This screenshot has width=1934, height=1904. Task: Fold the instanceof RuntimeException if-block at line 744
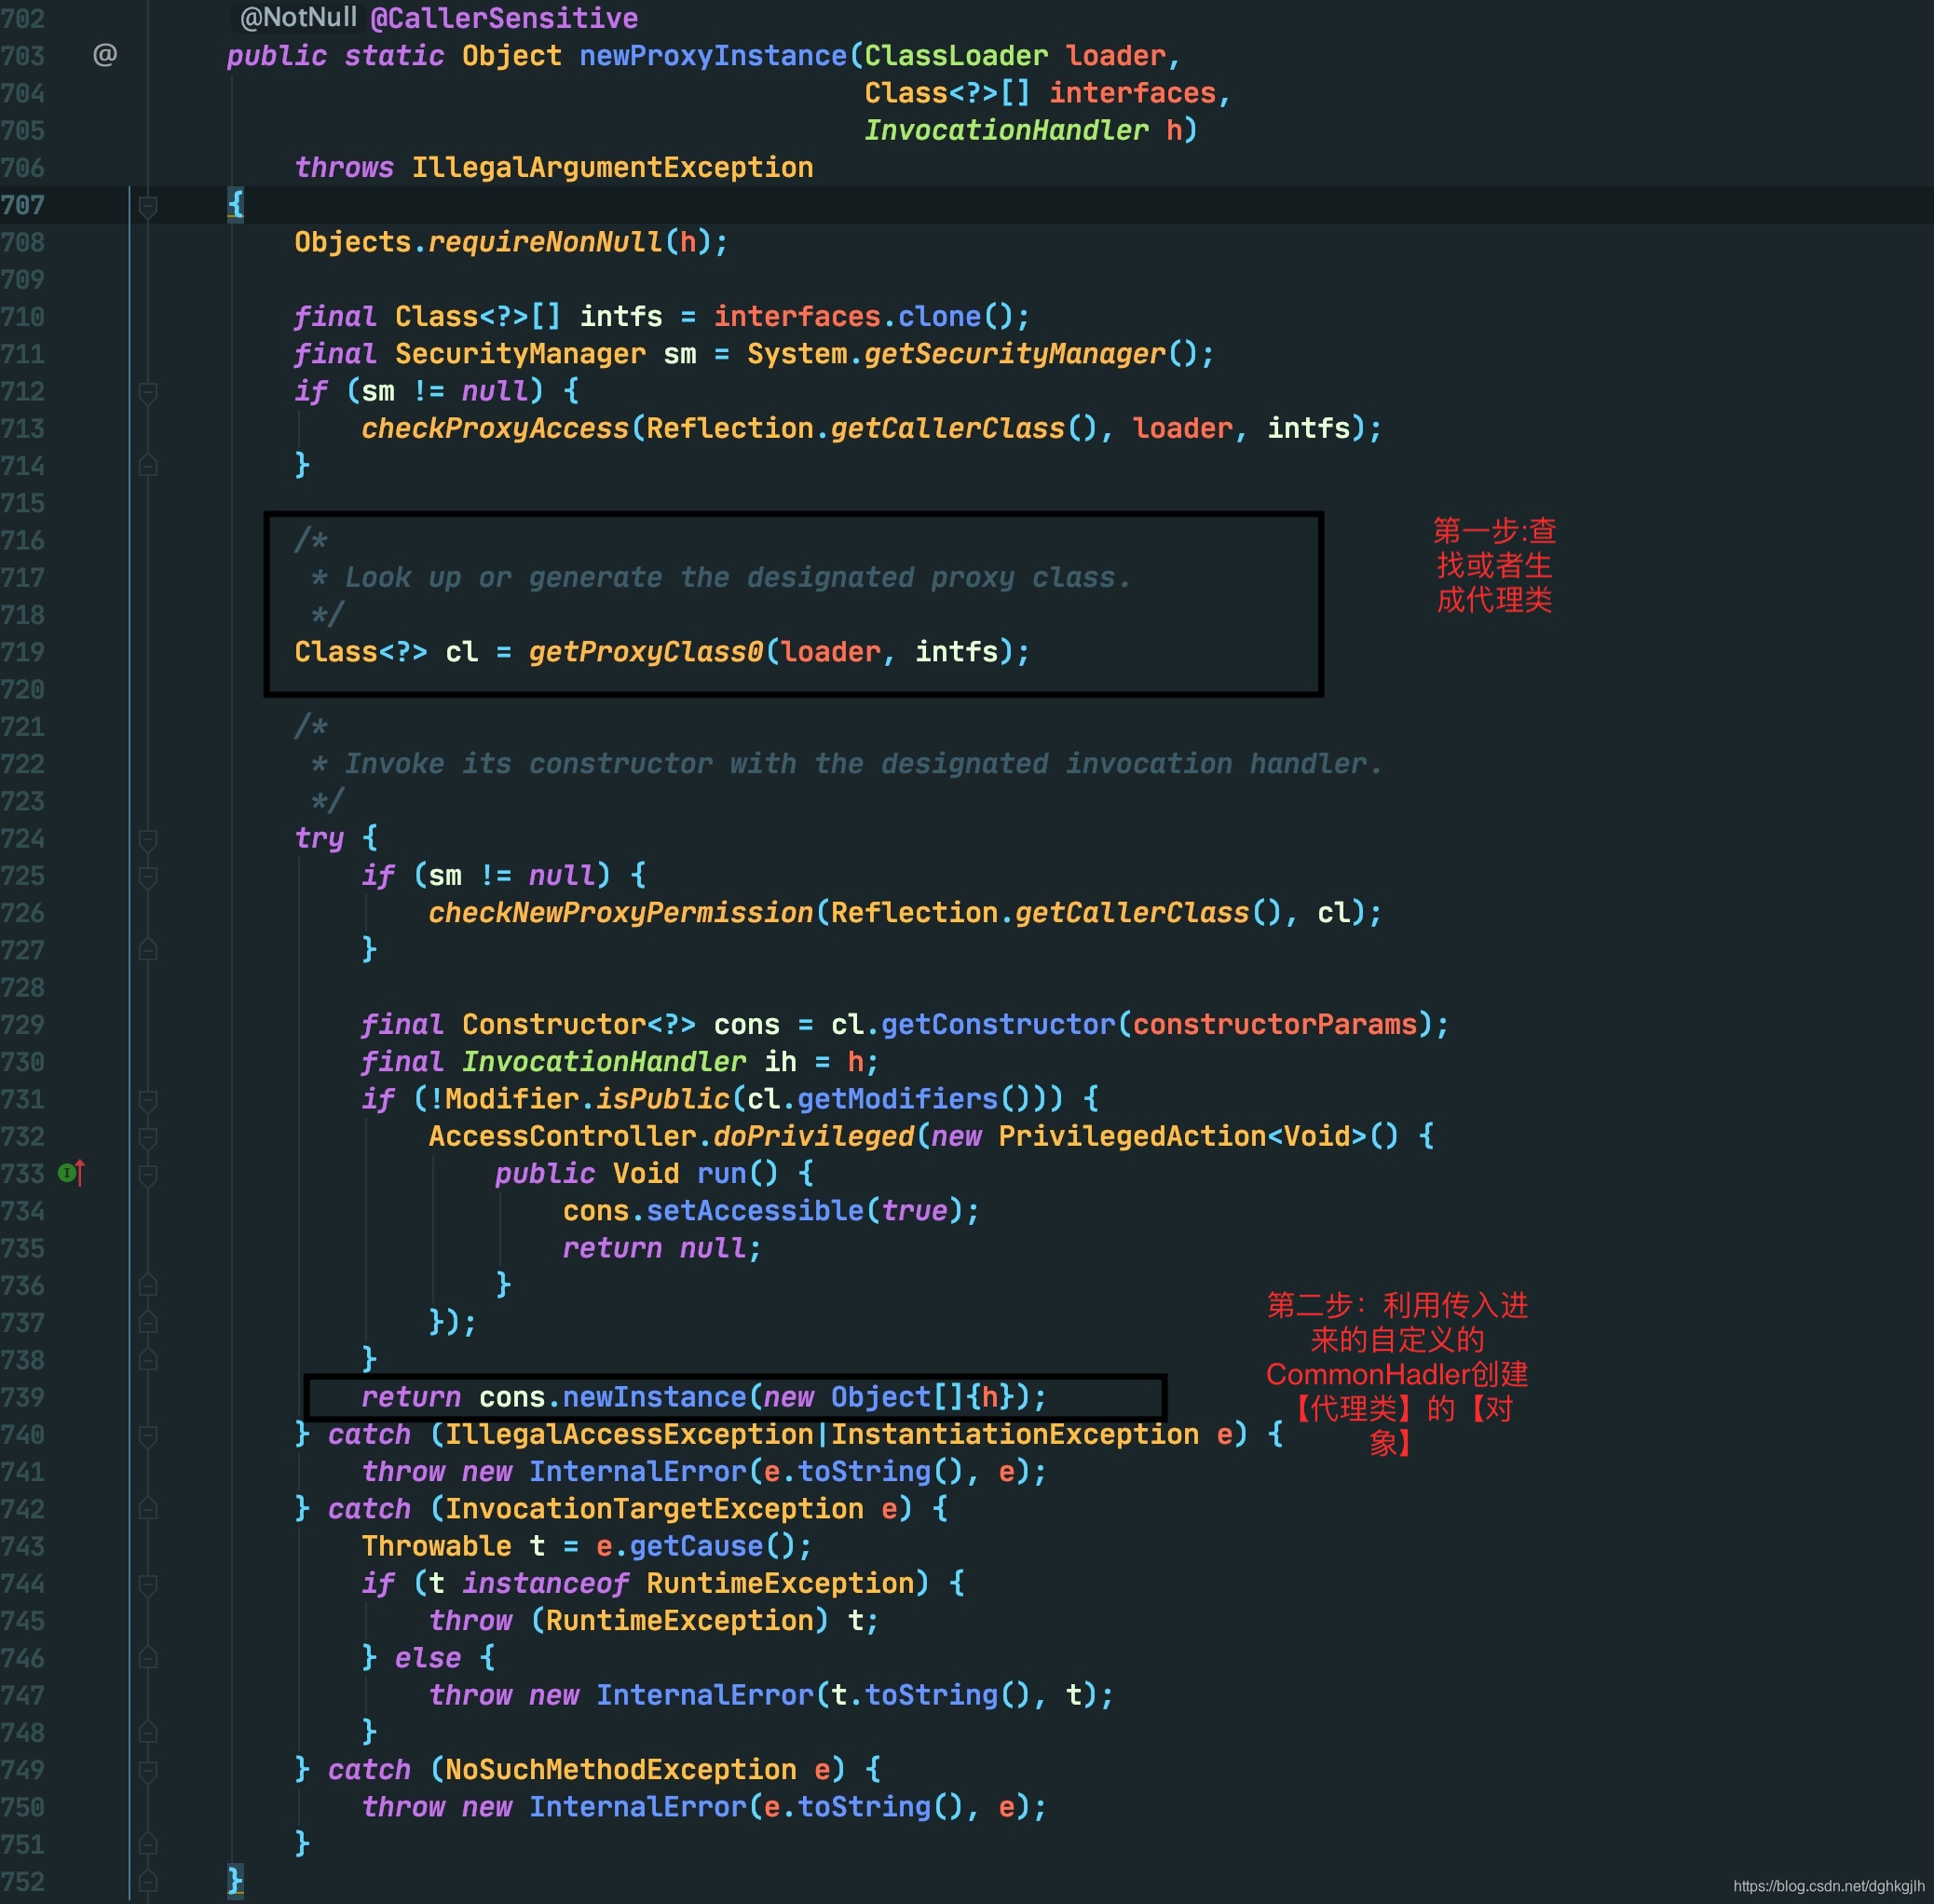pos(148,1584)
